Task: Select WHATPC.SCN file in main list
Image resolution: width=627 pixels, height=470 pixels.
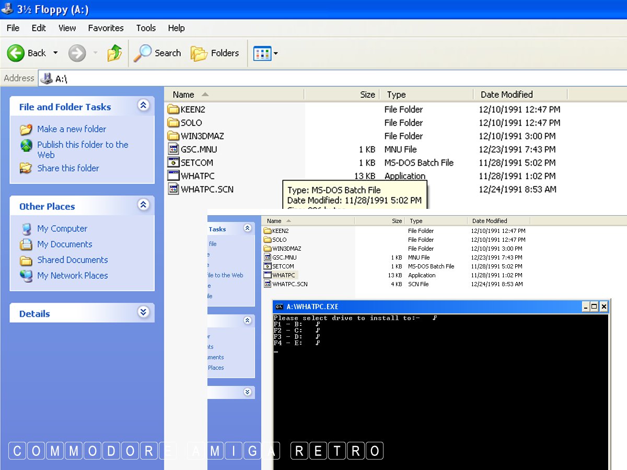Action: tap(206, 190)
